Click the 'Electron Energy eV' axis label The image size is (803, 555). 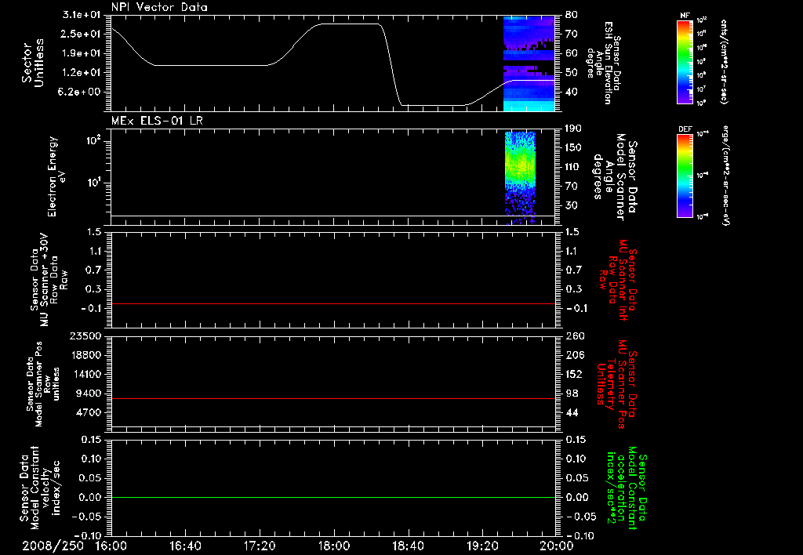[x=57, y=176]
